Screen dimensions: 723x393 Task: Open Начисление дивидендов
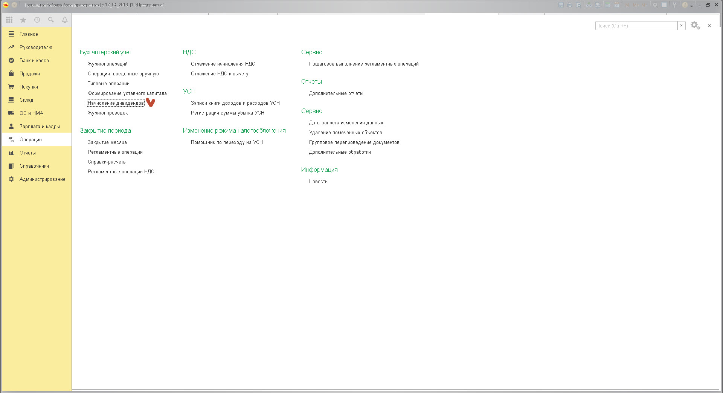(x=116, y=103)
